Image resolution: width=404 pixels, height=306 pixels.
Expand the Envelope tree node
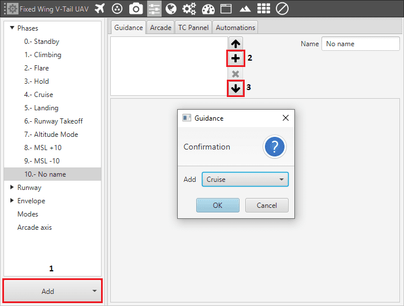(12, 200)
